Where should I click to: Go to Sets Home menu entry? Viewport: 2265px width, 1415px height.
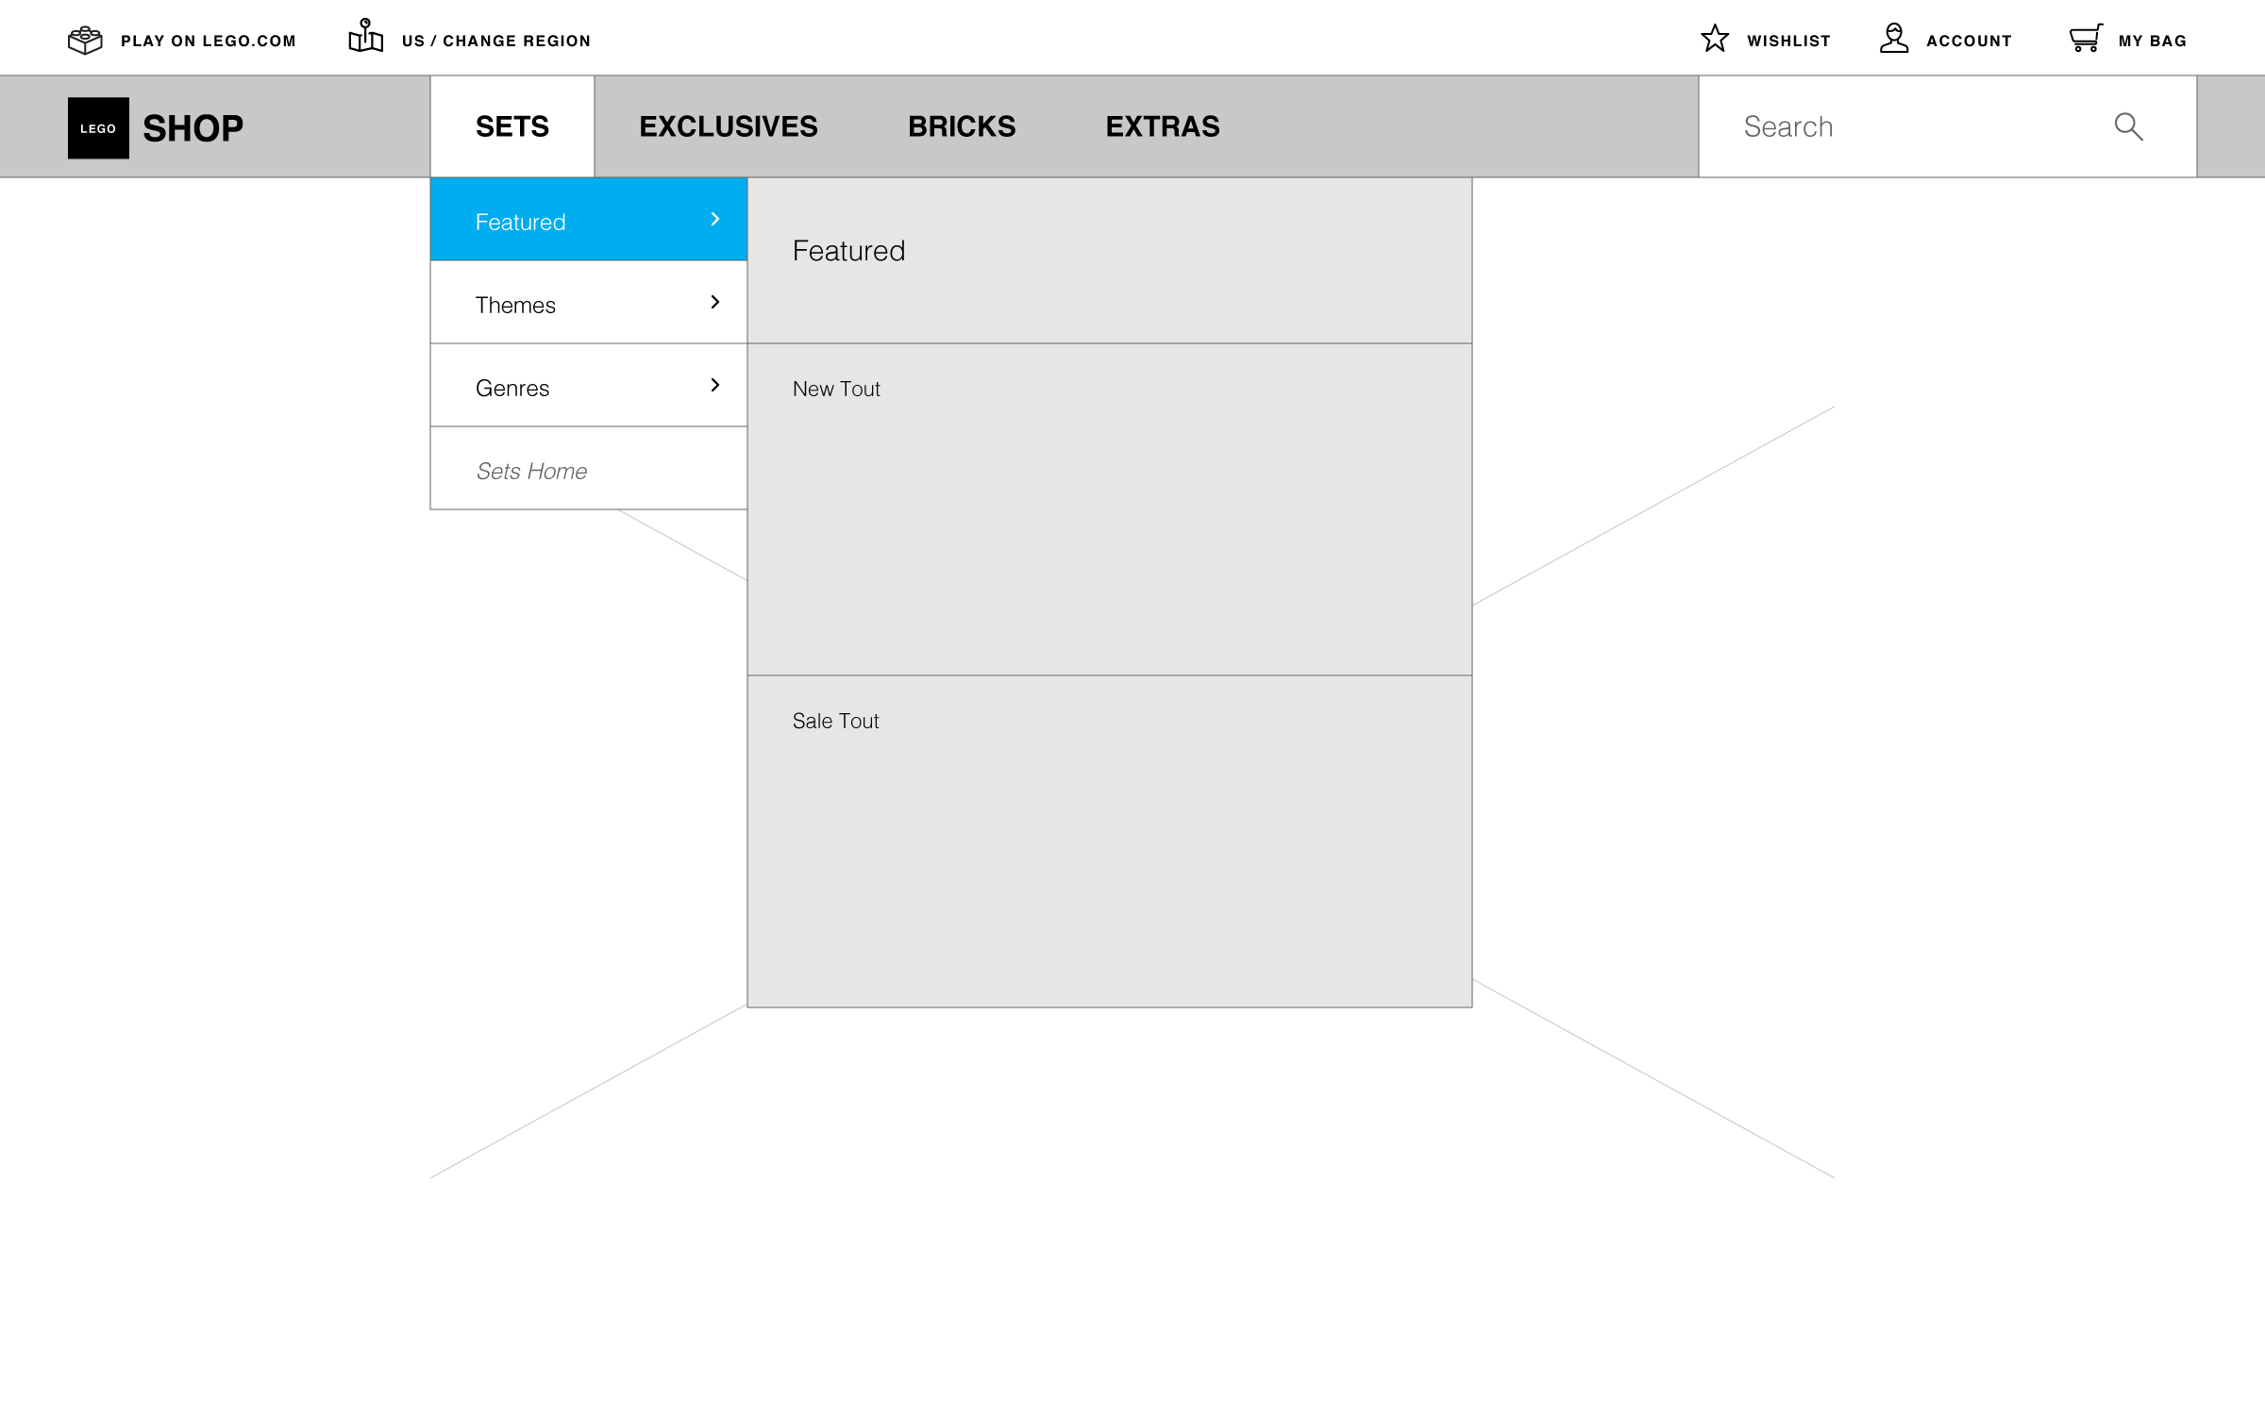pyautogui.click(x=531, y=471)
